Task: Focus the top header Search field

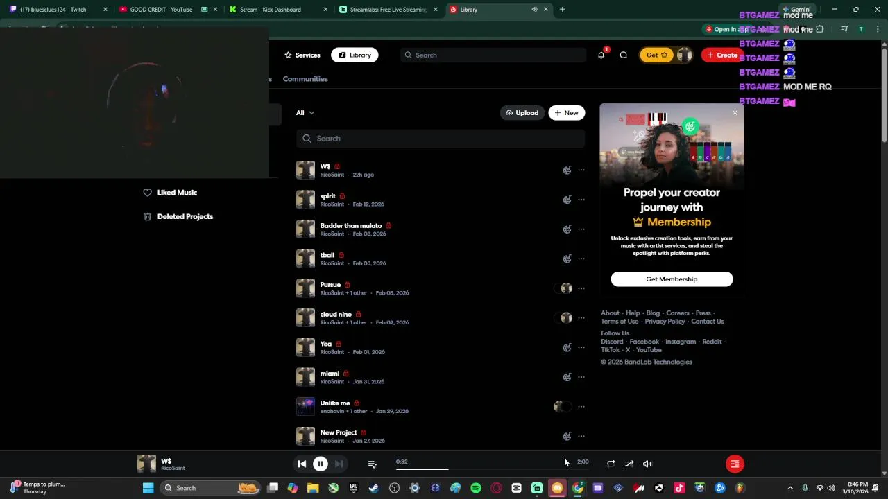Action: [493, 55]
